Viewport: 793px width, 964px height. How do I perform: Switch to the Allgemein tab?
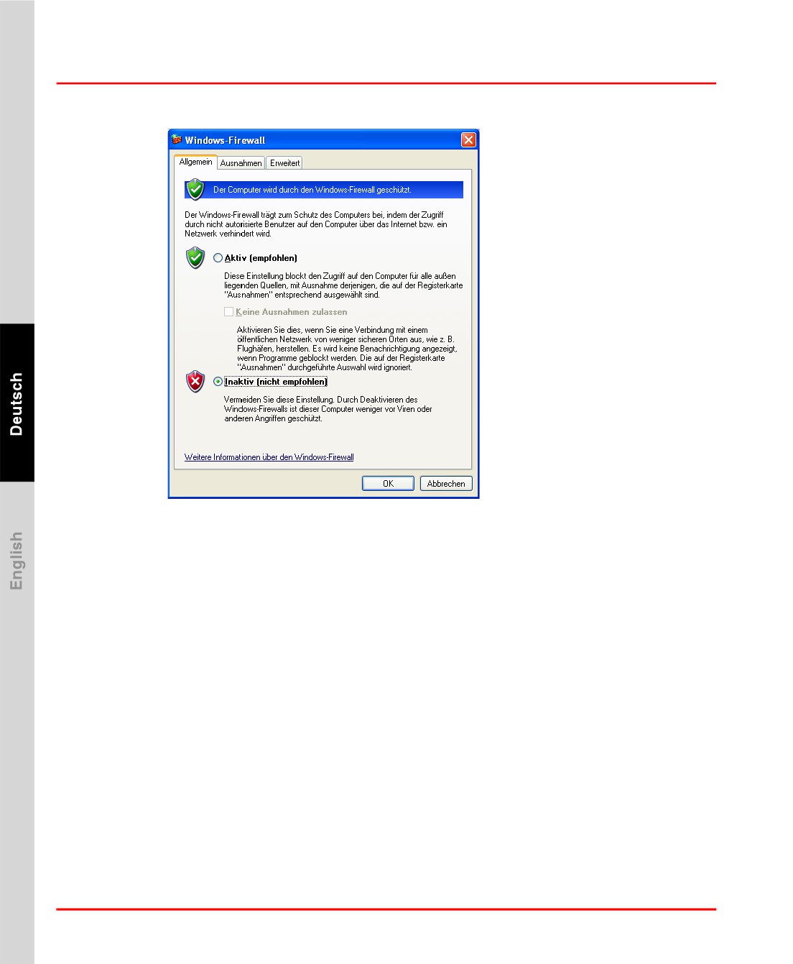(195, 162)
